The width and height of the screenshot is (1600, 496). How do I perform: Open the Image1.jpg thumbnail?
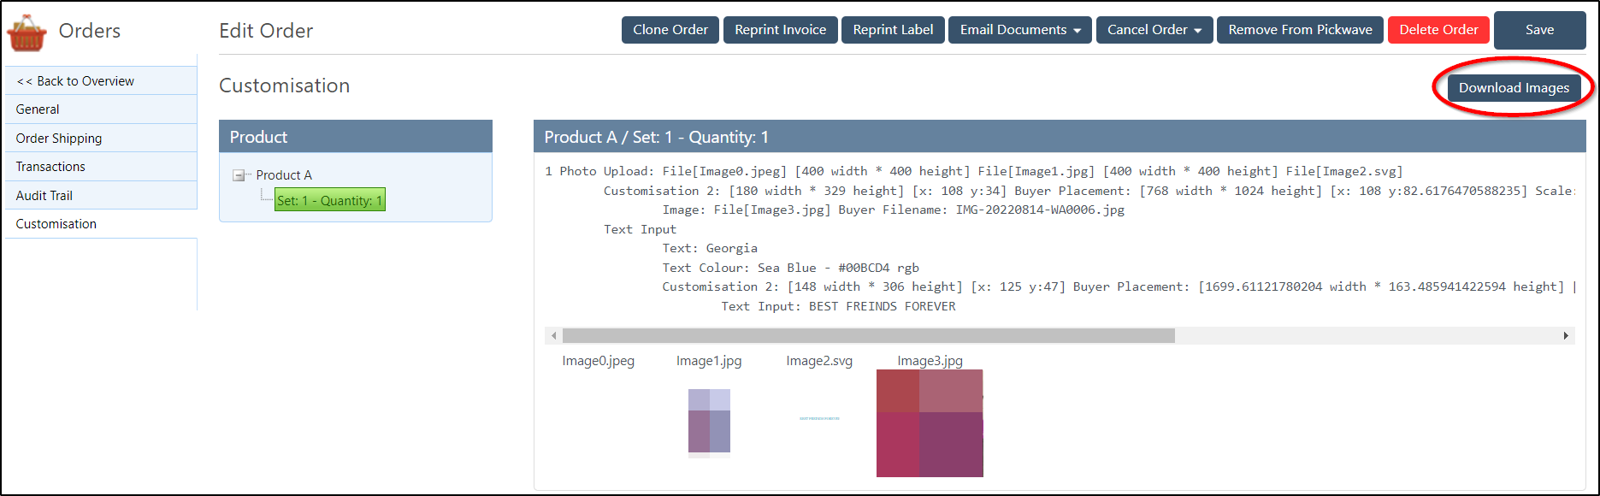(709, 421)
